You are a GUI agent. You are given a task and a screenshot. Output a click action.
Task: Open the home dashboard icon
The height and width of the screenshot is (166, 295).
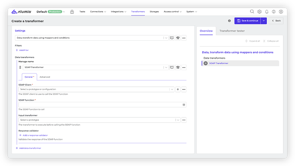tap(72, 12)
